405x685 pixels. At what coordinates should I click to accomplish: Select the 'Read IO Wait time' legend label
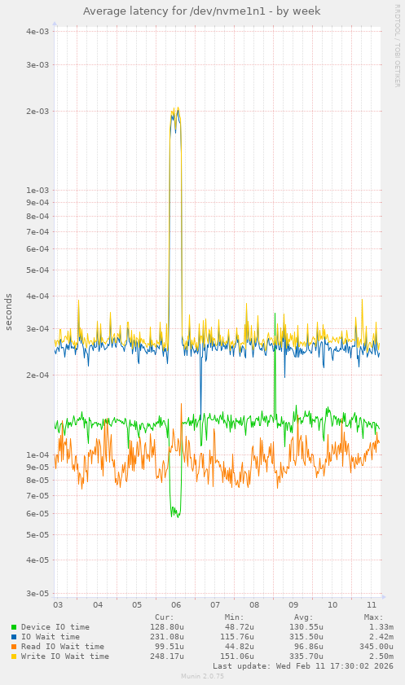pyautogui.click(x=63, y=646)
